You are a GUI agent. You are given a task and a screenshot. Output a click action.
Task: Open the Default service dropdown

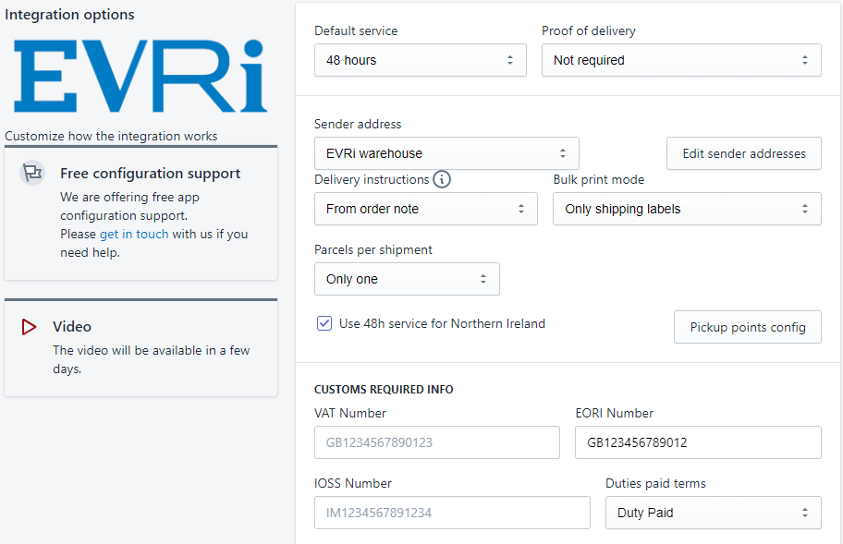(421, 60)
